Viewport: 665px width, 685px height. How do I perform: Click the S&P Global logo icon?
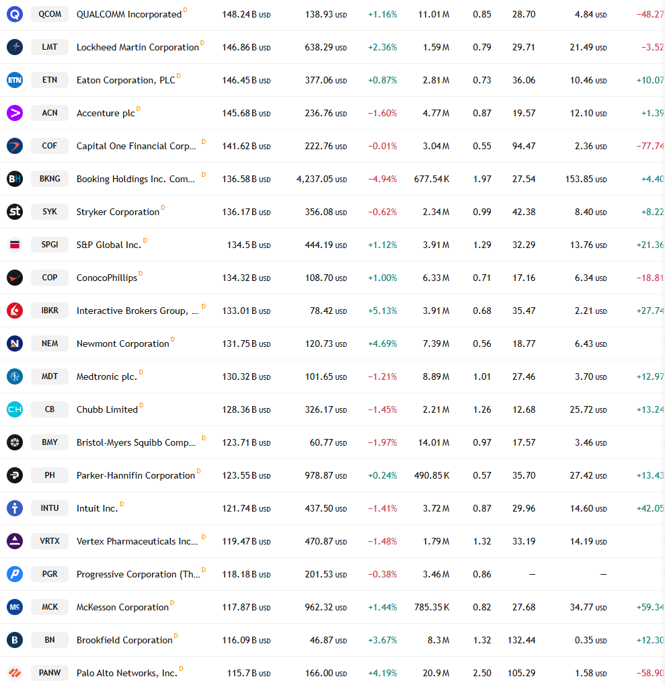coord(15,245)
